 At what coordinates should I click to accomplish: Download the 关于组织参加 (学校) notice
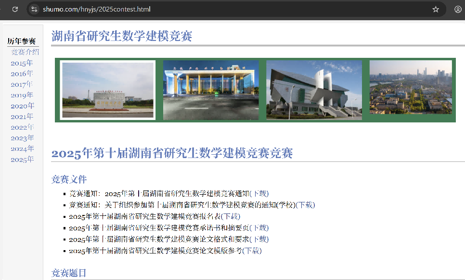coord(306,205)
